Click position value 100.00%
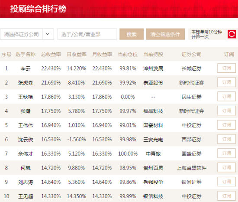This screenshot has width=238, height=202. click(x=128, y=153)
